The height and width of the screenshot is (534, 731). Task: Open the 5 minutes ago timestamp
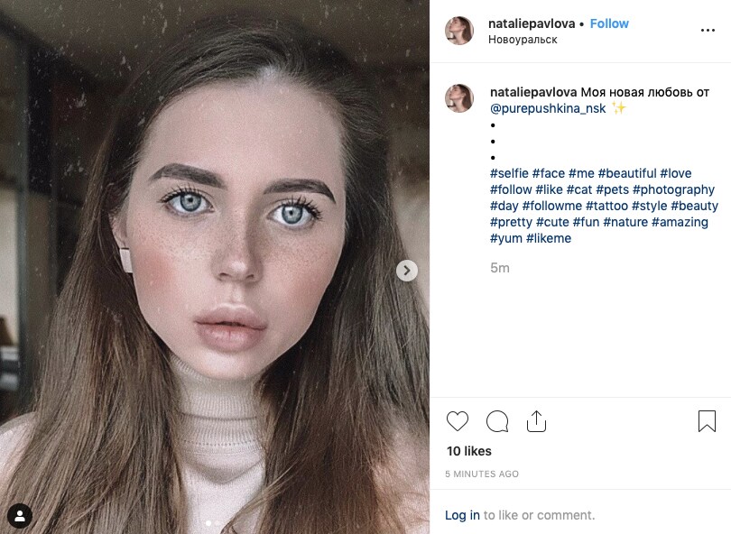482,474
